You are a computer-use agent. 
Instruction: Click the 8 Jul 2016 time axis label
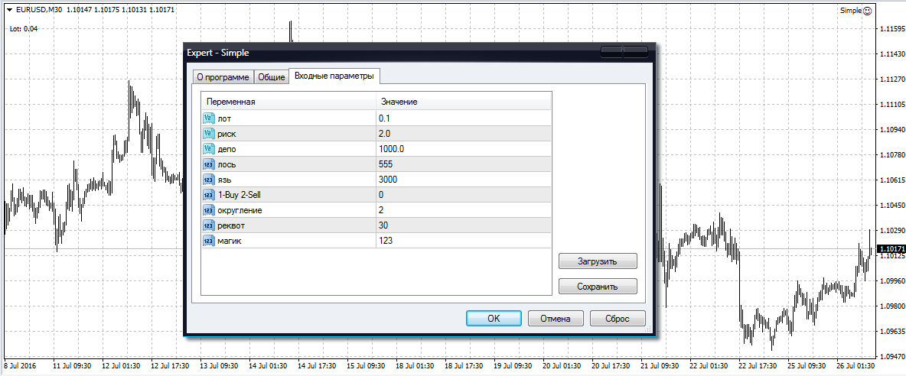tap(19, 365)
